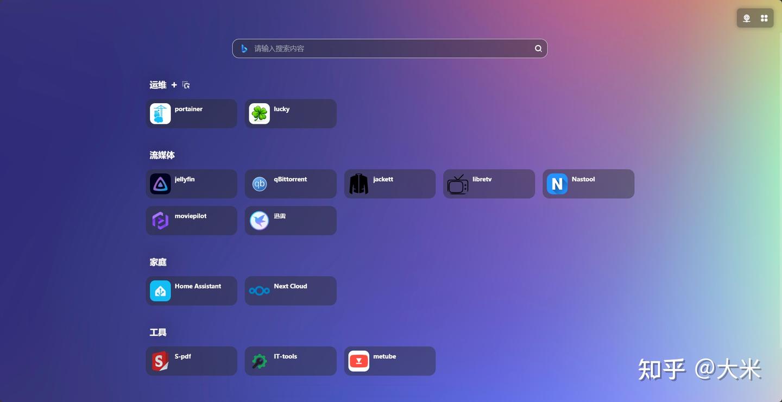782x402 pixels.
Task: Toggle network mode with the globe icon
Action: 746,17
